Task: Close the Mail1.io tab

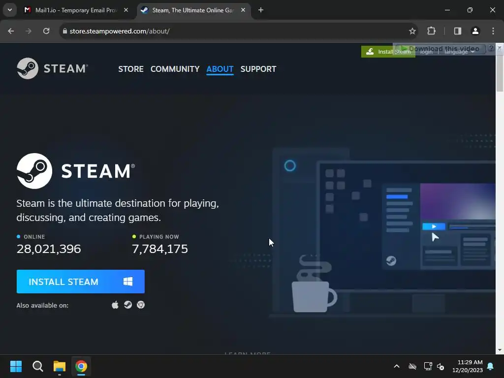Action: [x=126, y=10]
